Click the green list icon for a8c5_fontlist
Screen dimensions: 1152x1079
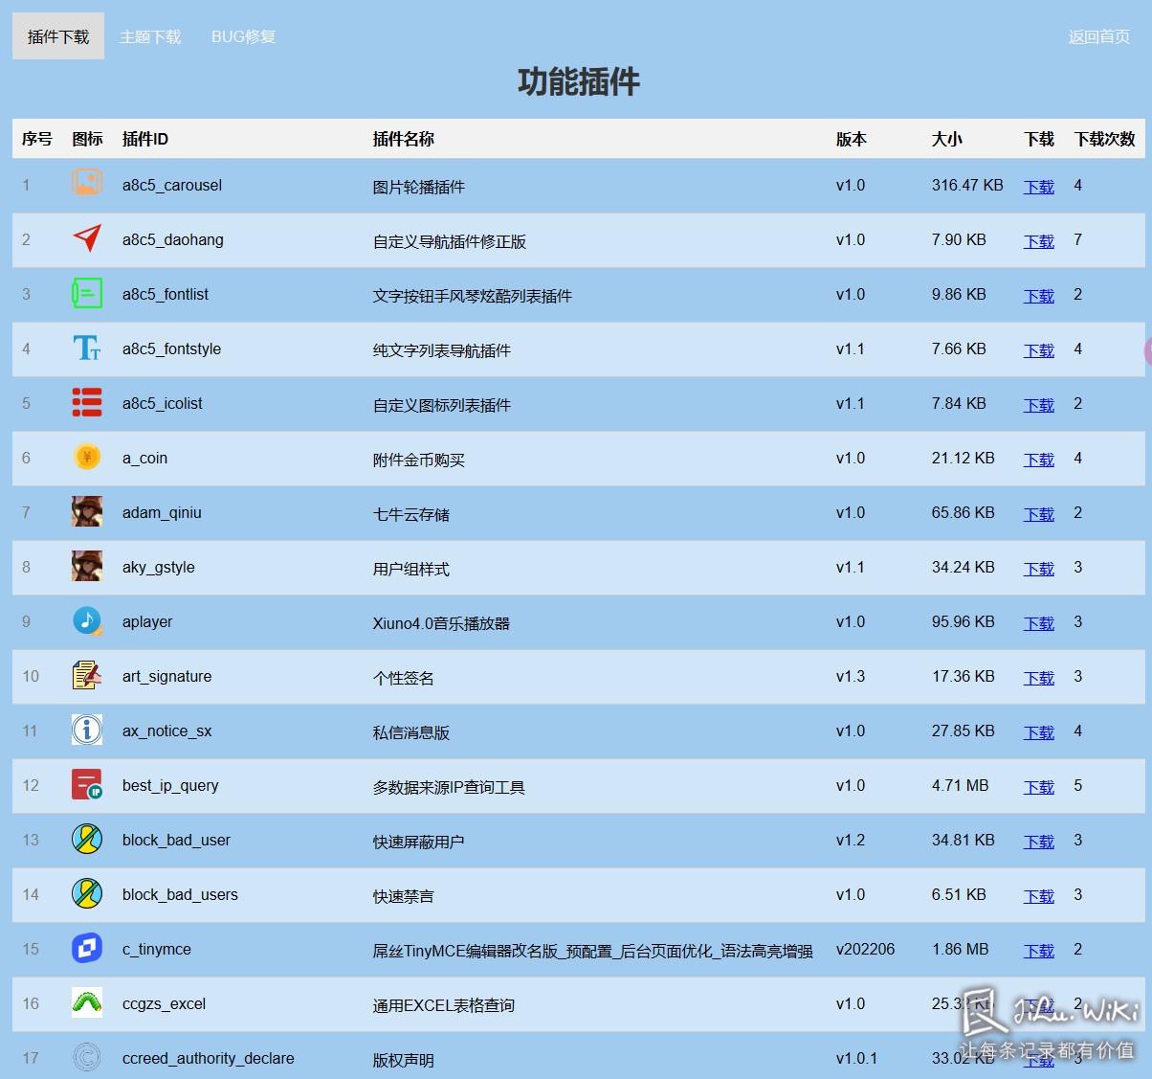(x=87, y=292)
